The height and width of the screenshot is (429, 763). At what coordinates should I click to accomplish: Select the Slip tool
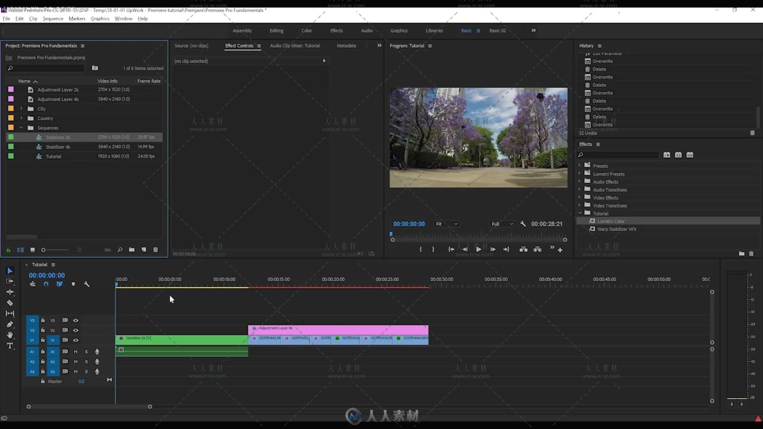[x=10, y=313]
